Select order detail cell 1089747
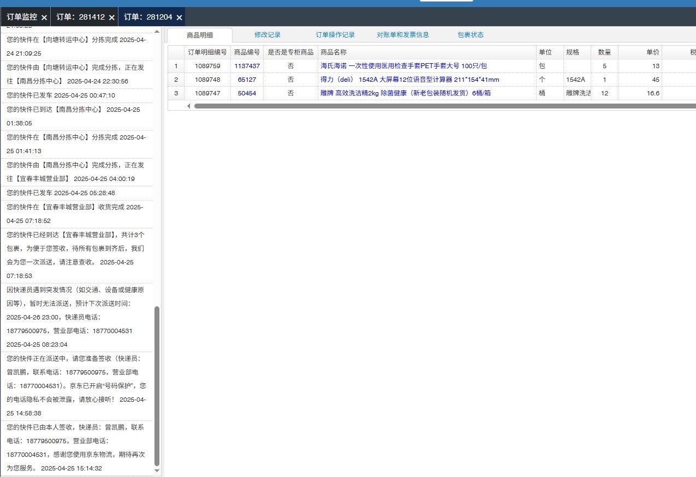Image resolution: width=696 pixels, height=477 pixels. pos(207,93)
